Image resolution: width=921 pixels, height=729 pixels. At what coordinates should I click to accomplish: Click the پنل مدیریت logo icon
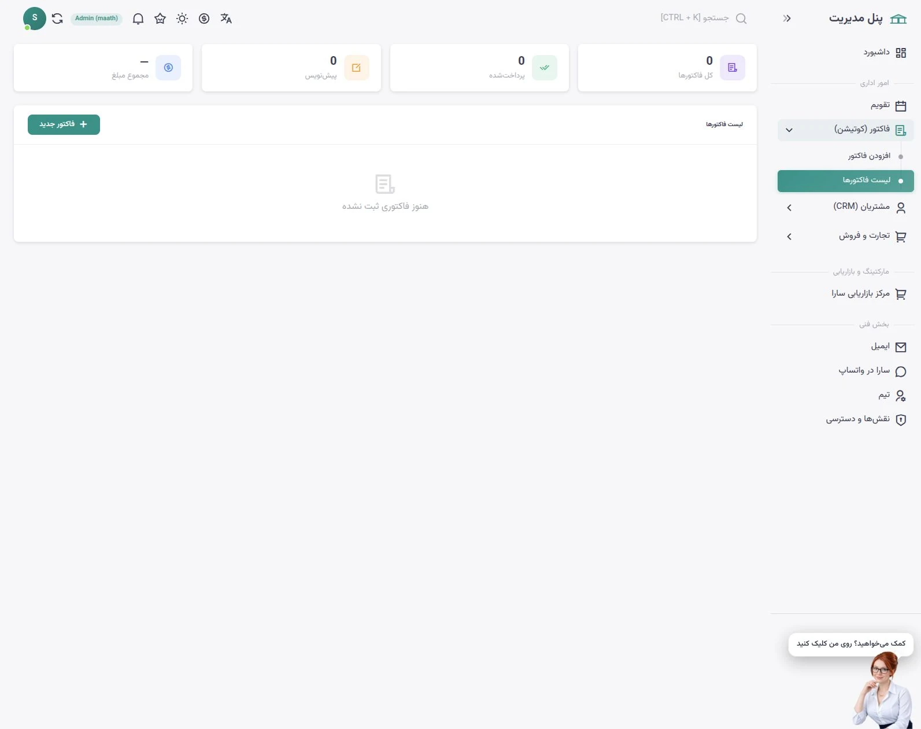[x=898, y=19]
